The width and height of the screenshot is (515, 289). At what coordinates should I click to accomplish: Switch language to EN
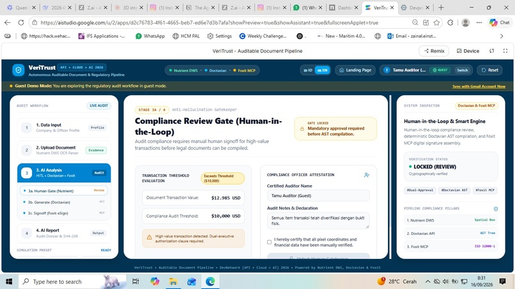322,70
